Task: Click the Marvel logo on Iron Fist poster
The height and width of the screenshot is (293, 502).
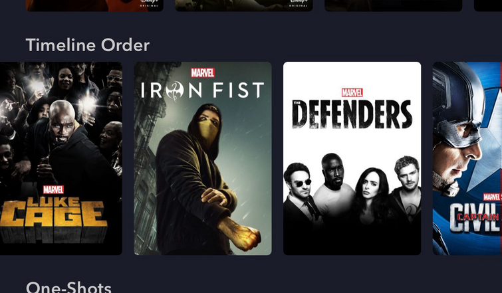Action: pos(203,73)
